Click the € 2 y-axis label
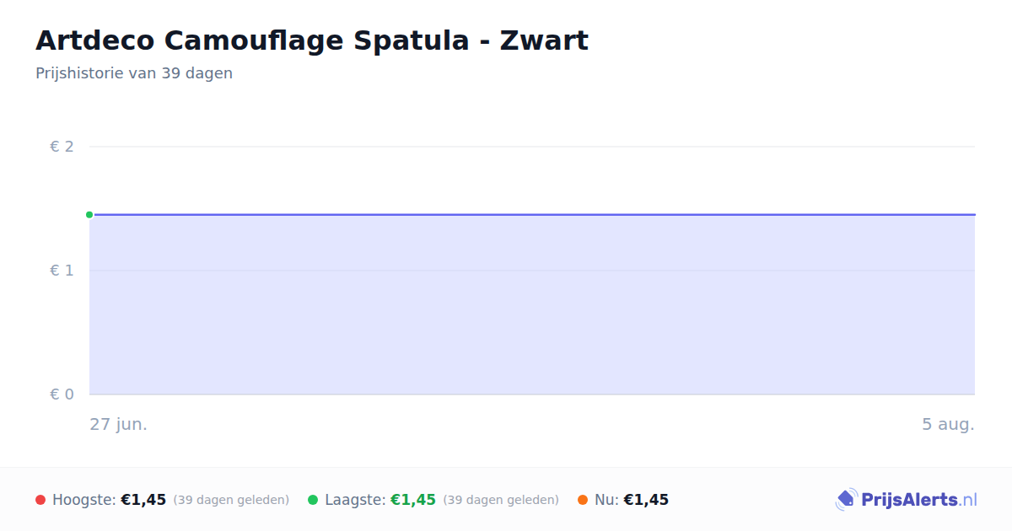 click(x=62, y=147)
